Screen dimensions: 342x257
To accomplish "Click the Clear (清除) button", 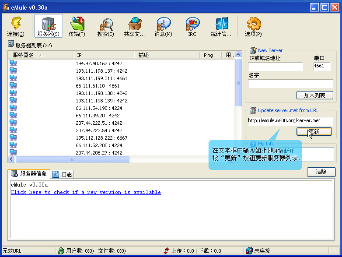I will tap(321, 172).
